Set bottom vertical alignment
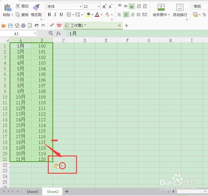 tap(132, 6)
